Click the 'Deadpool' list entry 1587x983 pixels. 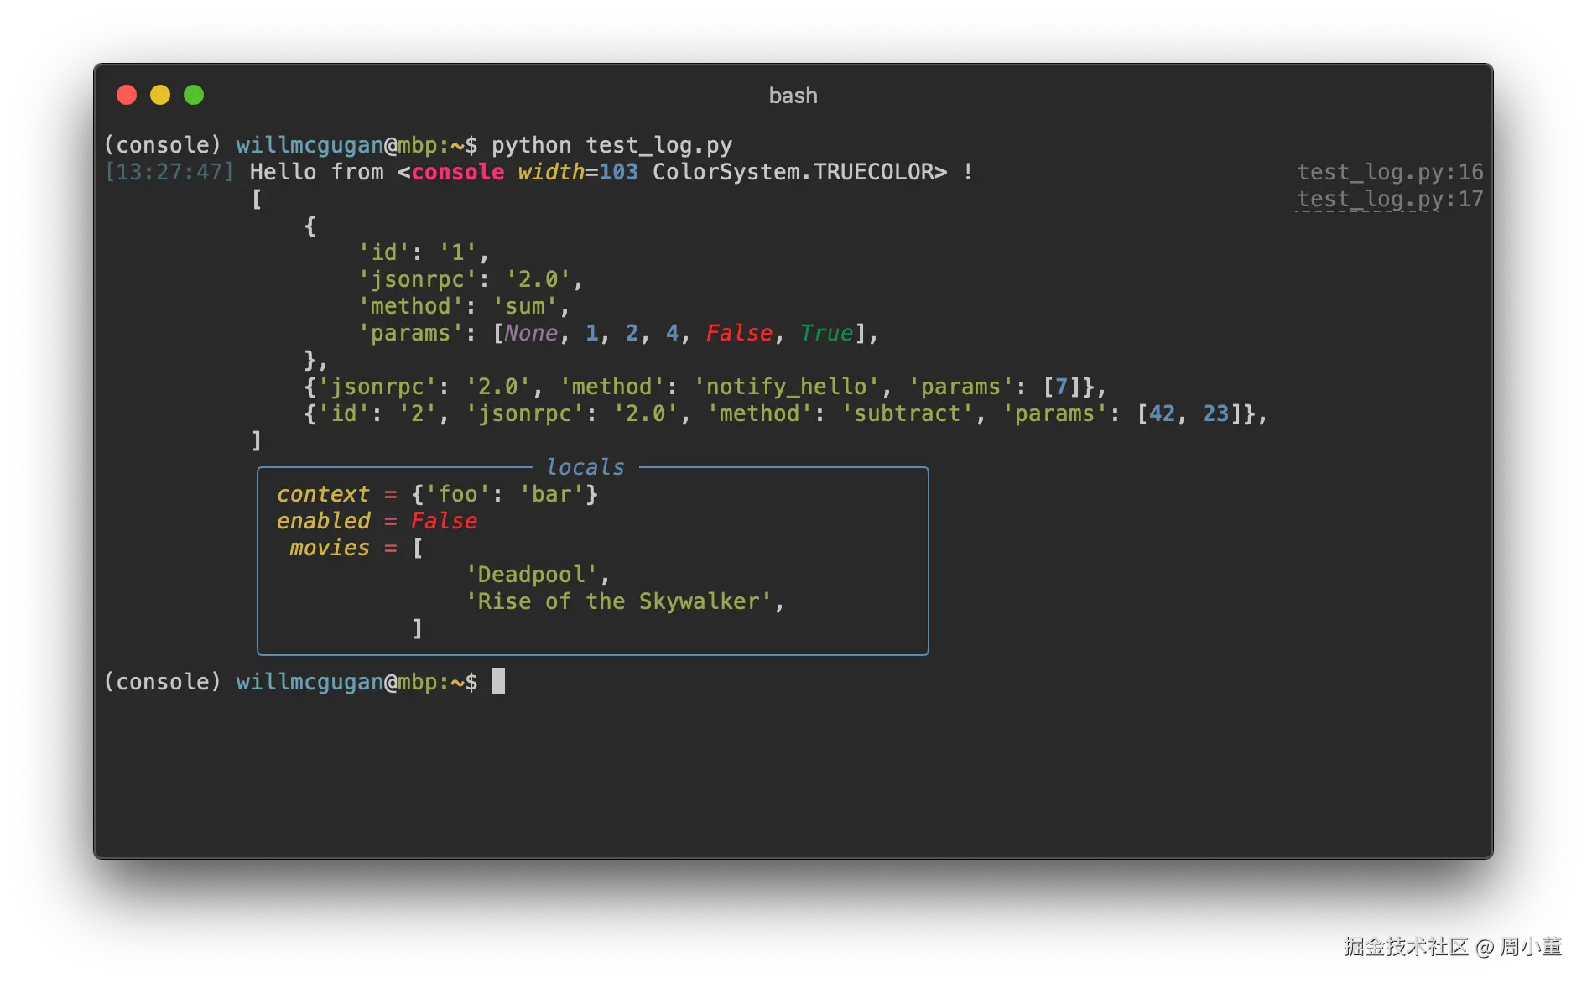pyautogui.click(x=531, y=575)
